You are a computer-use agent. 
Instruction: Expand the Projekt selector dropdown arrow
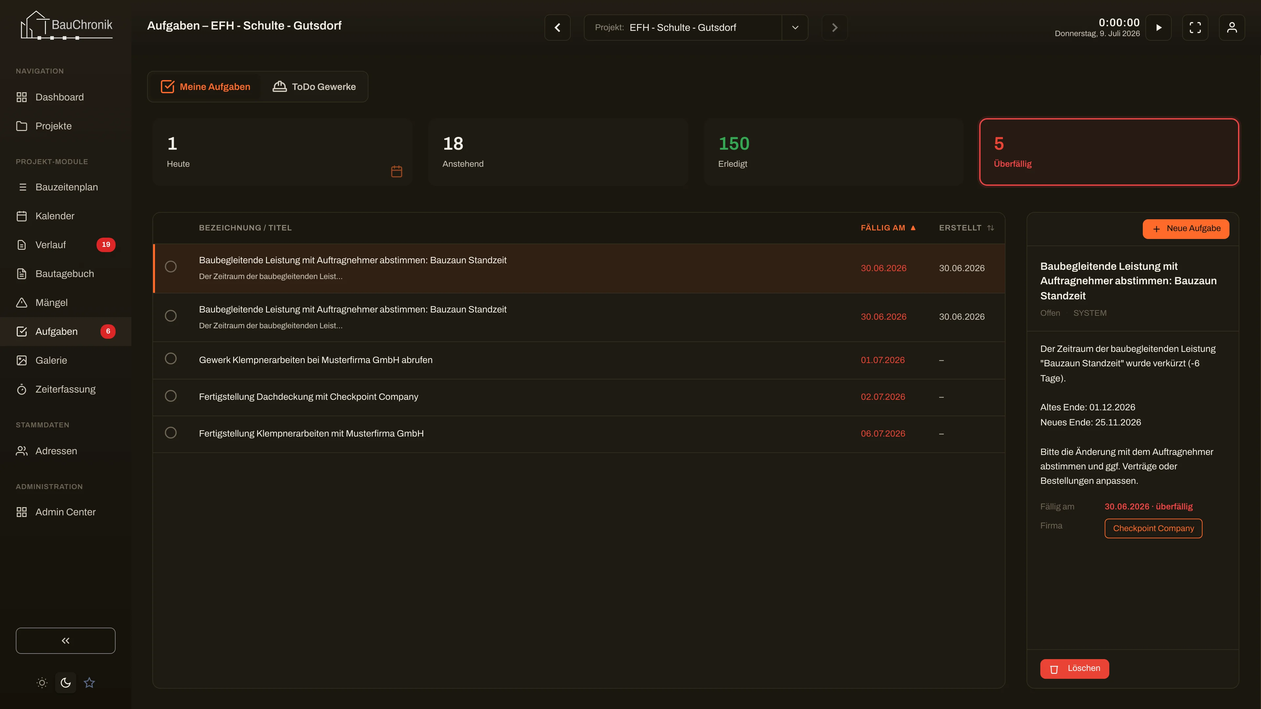pyautogui.click(x=795, y=27)
